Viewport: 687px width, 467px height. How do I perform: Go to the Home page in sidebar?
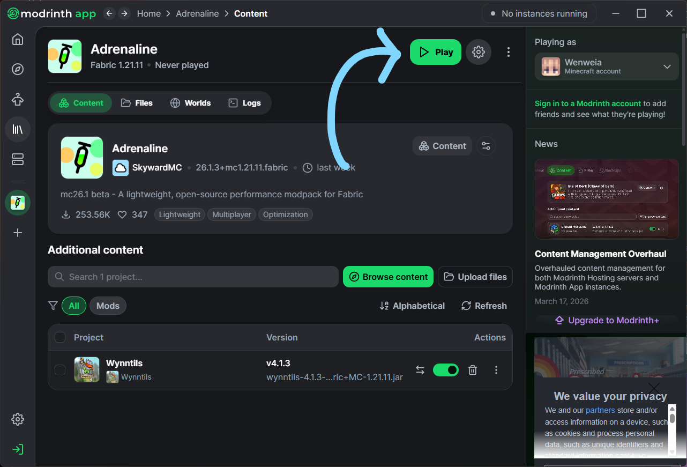(x=18, y=40)
